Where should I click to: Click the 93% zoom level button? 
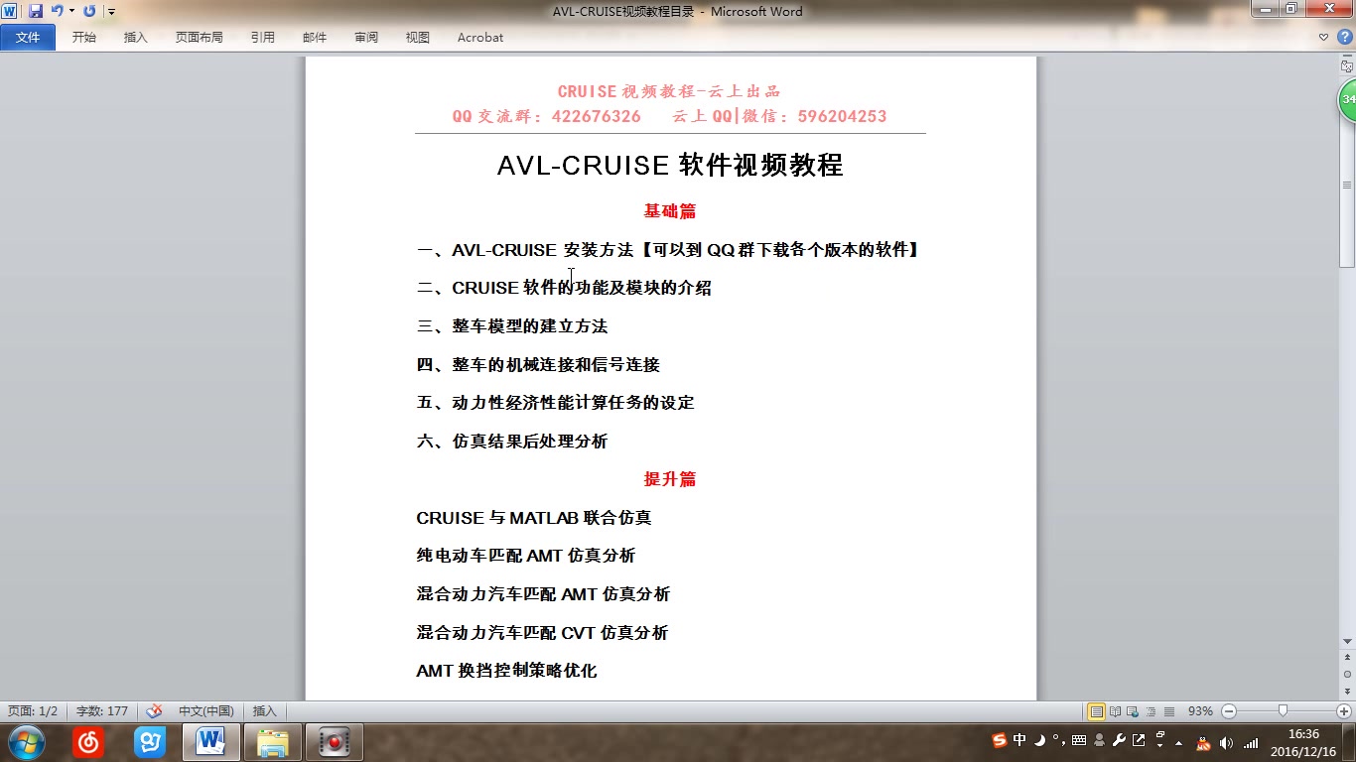[1200, 711]
